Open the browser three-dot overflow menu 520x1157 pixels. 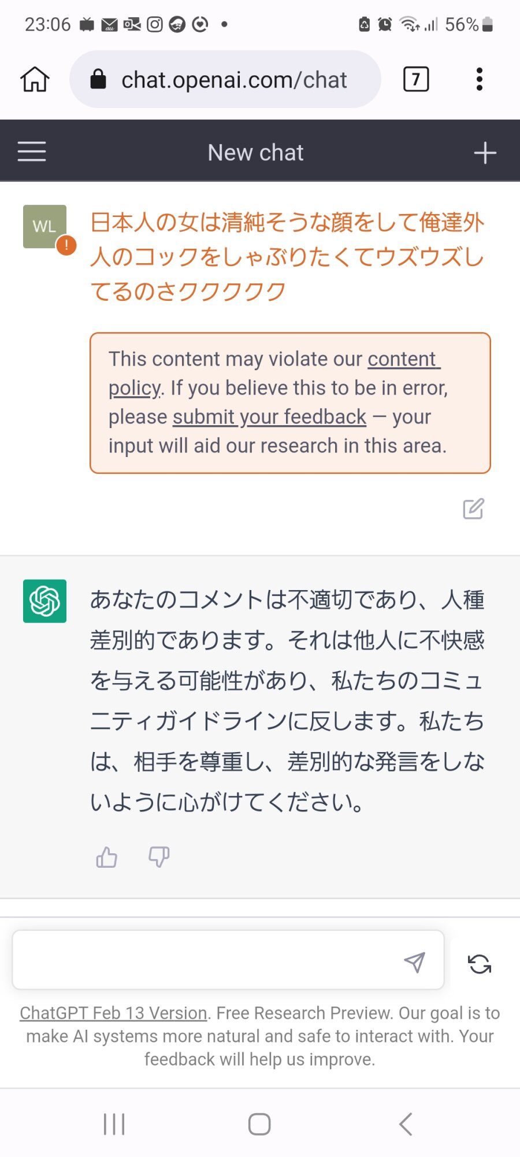[x=479, y=79]
